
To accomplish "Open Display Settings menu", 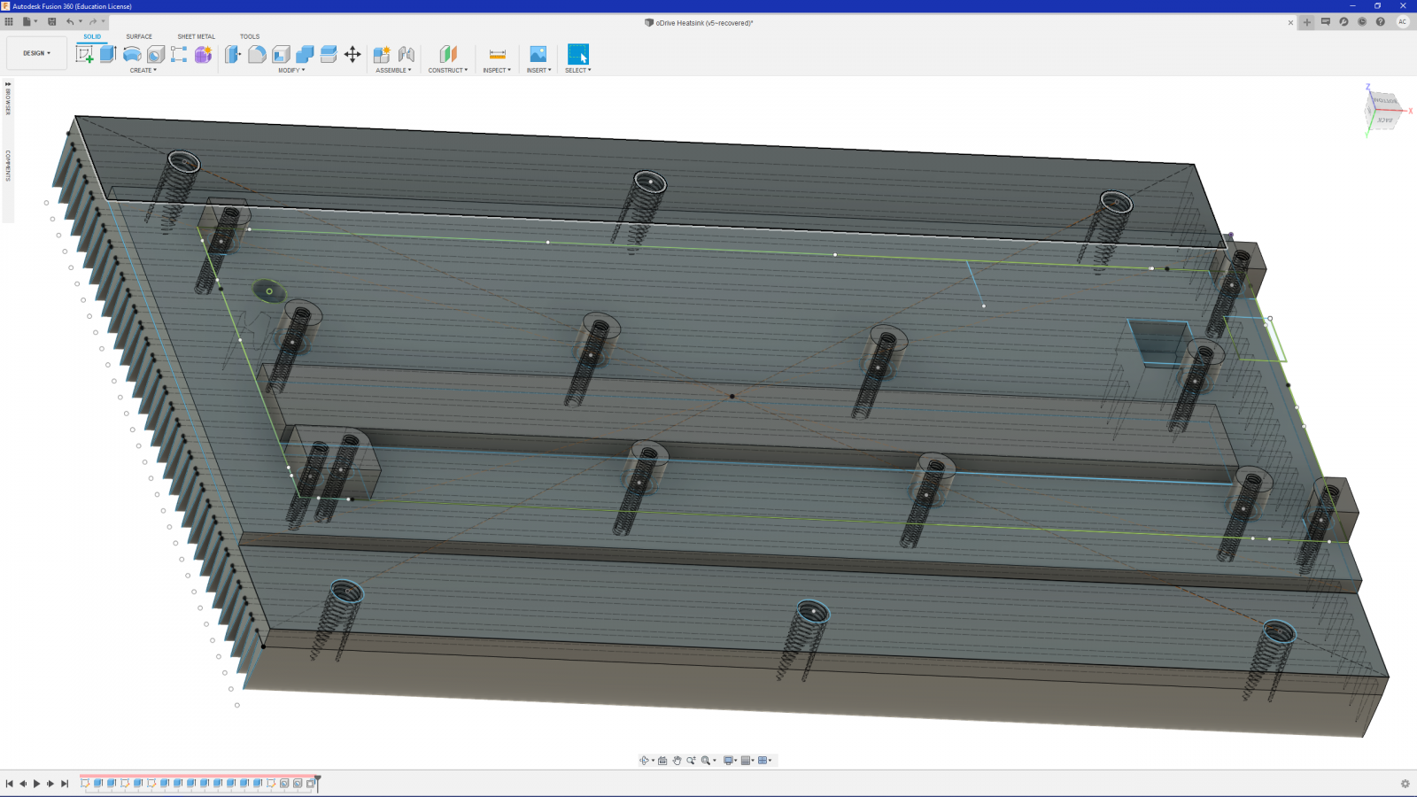I will (x=730, y=761).
